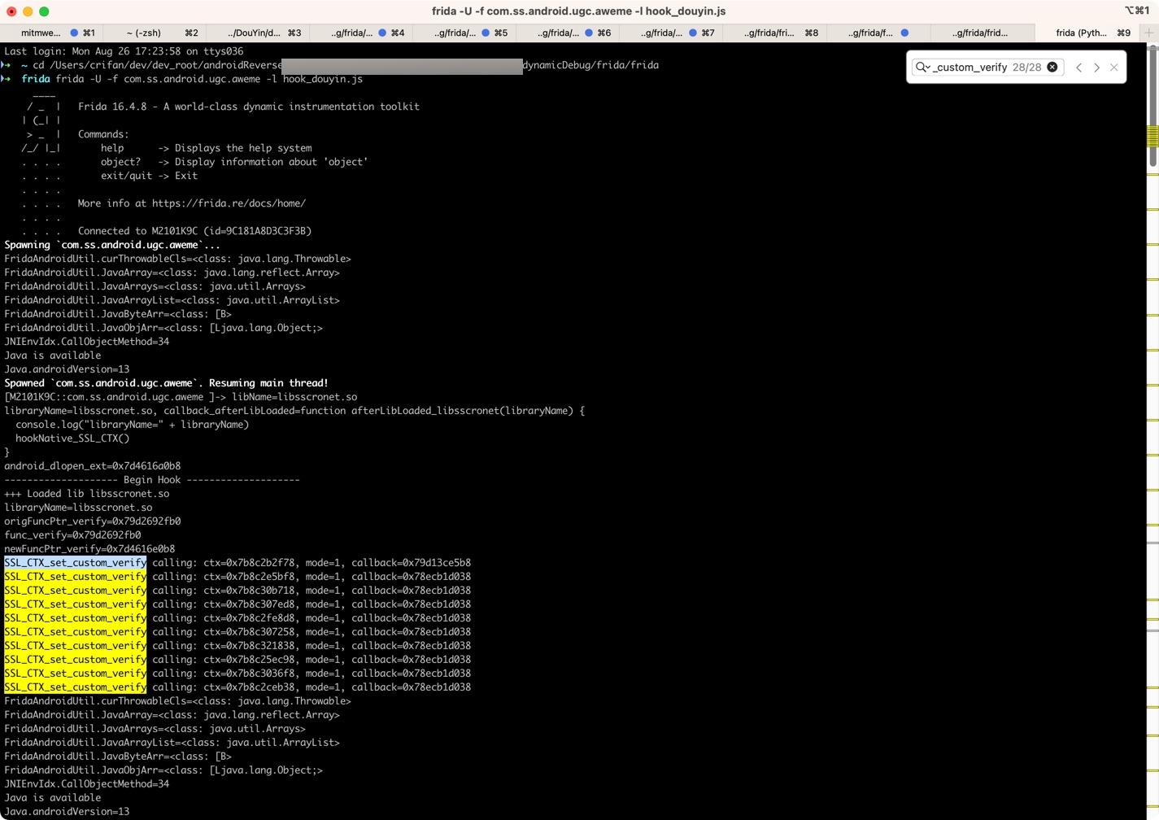Viewport: 1159px width, 820px height.
Task: Click highlighted match on ctx=0x7b8c307ed8 line
Action: [75, 604]
